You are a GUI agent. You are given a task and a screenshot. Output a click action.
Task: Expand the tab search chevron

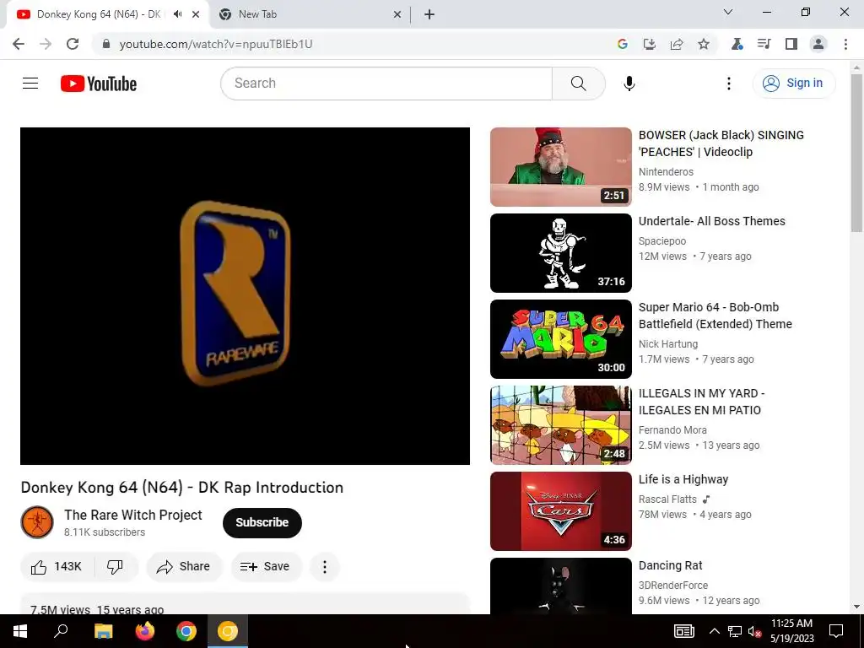coord(728,12)
